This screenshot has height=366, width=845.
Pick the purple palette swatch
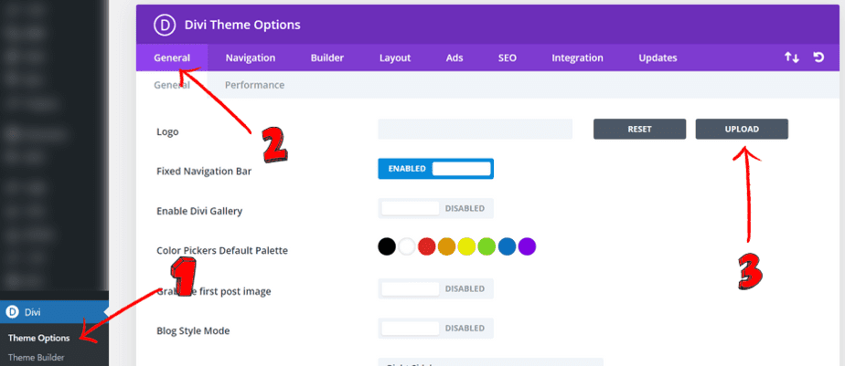coord(527,246)
